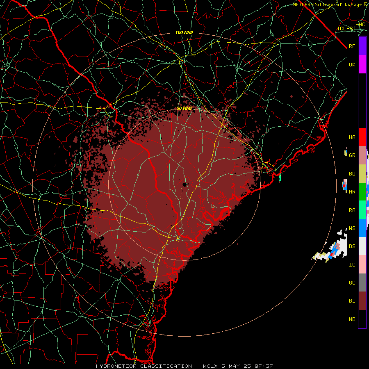Image resolution: width=369 pixels, height=369 pixels.
Task: Click the BI dark red legend swatch
Action: click(362, 301)
